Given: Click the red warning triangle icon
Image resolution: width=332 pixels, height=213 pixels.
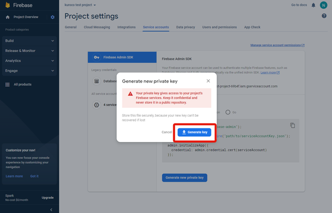Looking at the screenshot, I should click(x=130, y=93).
